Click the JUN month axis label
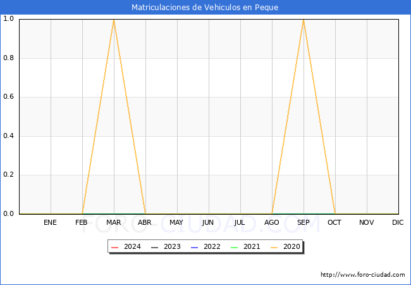The image size is (411, 285). point(208,222)
